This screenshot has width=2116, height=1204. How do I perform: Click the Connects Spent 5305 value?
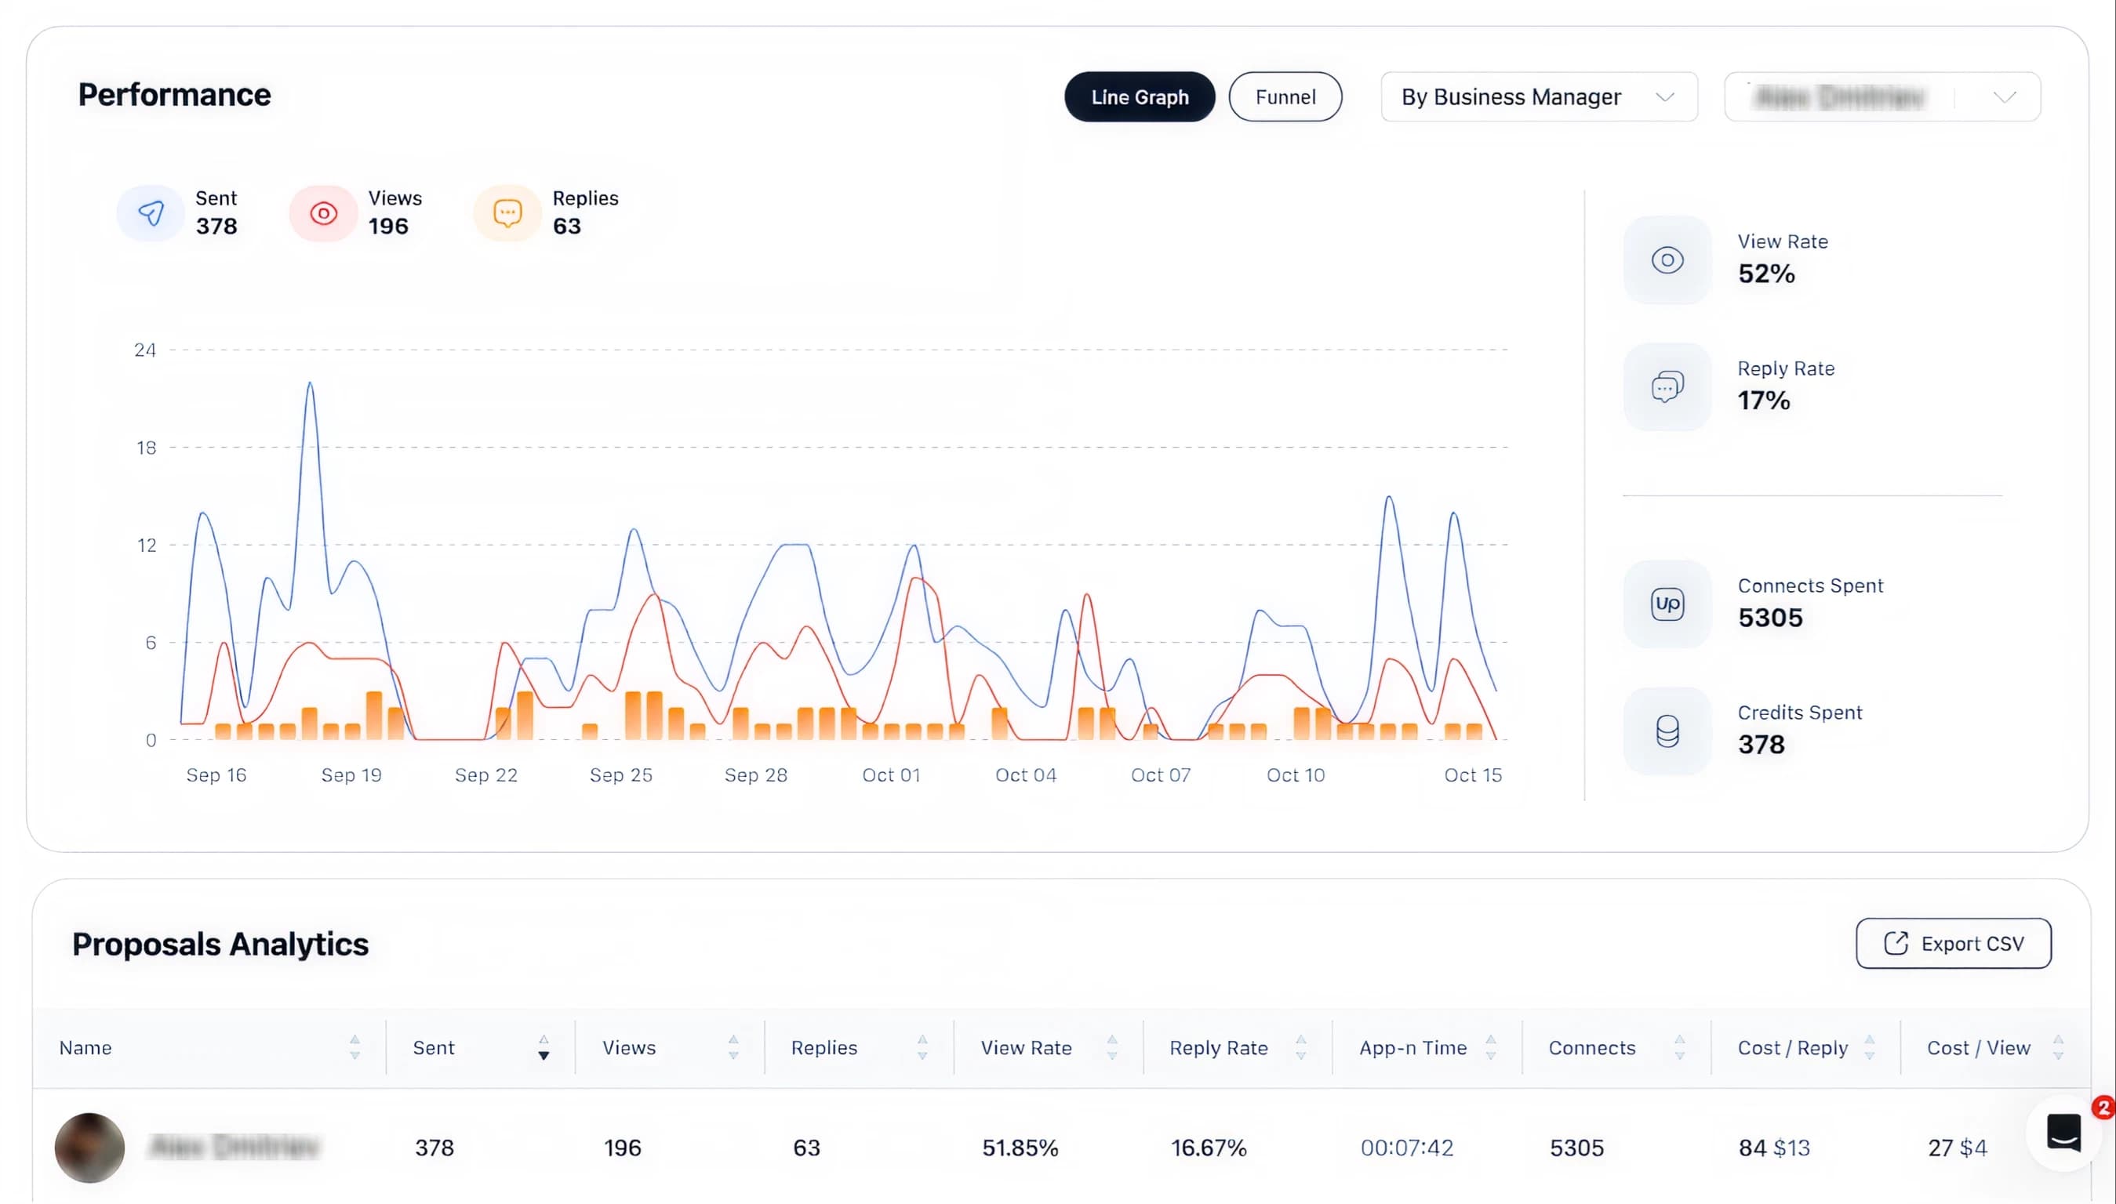[x=1769, y=618]
